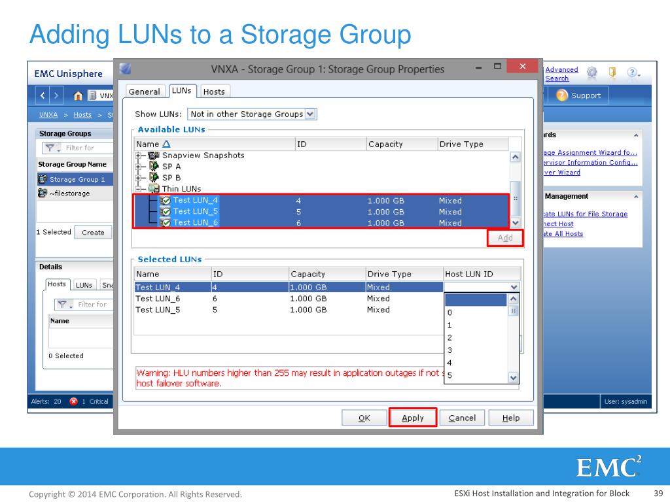670x502 pixels.
Task: Select ~filestorage storage group row
Action: [x=75, y=193]
